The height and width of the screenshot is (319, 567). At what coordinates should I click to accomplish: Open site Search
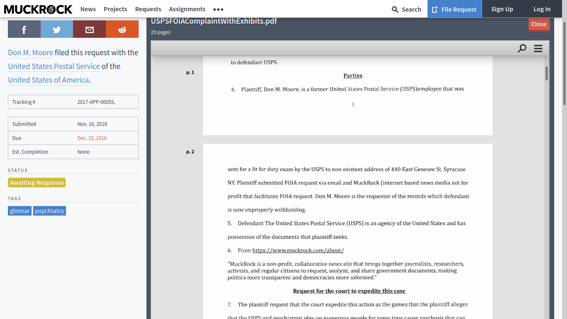tap(406, 9)
